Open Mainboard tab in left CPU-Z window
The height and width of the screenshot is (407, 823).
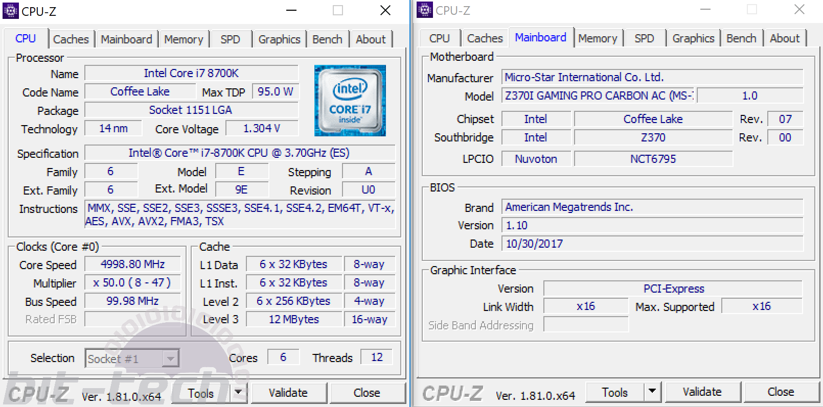coord(126,39)
